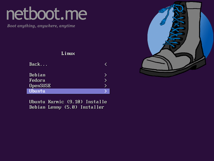Expand Debian using its right chevron
Image resolution: width=214 pixels, height=161 pixels.
point(105,75)
